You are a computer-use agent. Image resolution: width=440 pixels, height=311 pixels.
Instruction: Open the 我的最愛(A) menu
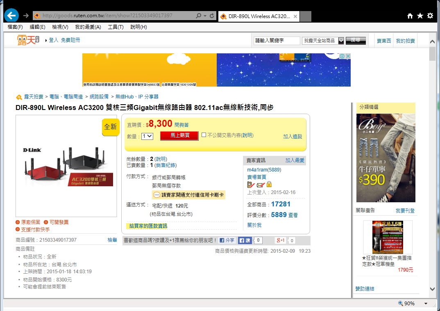[x=88, y=27]
